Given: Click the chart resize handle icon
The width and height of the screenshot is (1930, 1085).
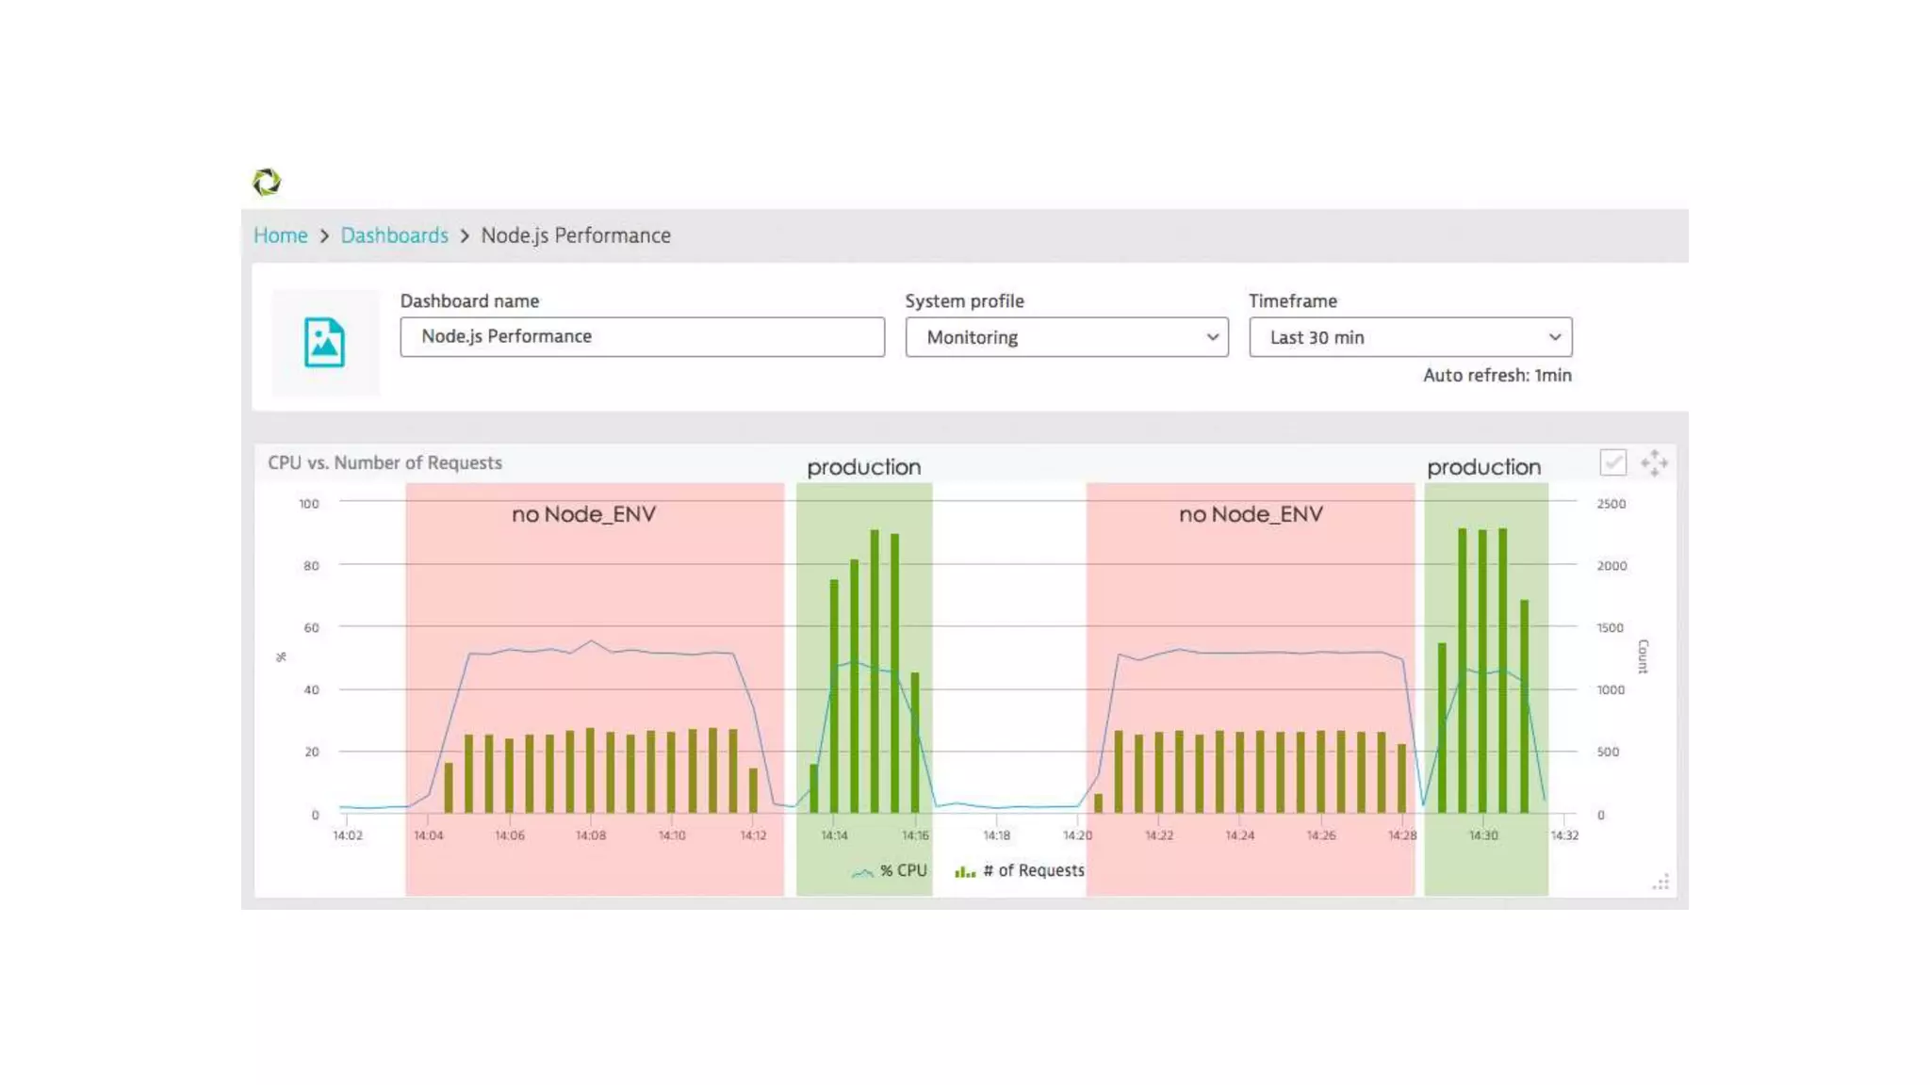Looking at the screenshot, I should coord(1660,882).
